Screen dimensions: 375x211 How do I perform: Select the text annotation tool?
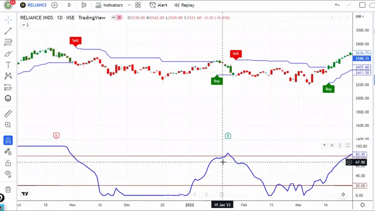click(x=8, y=65)
